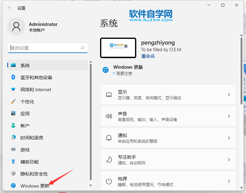Select Windows 更新 in sidebar

pos(48,186)
